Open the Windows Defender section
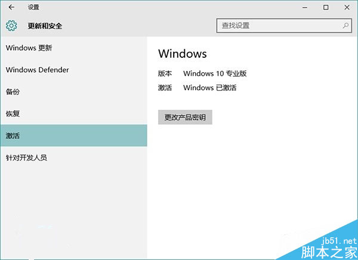This screenshot has width=358, height=260. (x=73, y=70)
